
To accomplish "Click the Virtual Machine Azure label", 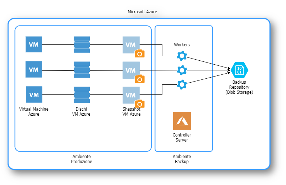I will (x=34, y=111).
